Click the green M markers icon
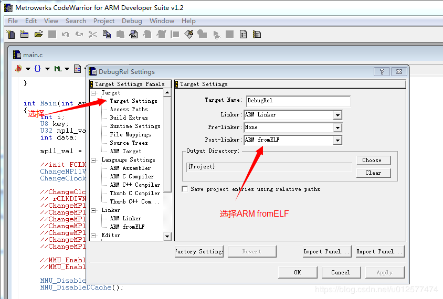This screenshot has height=299, width=443. click(58, 69)
